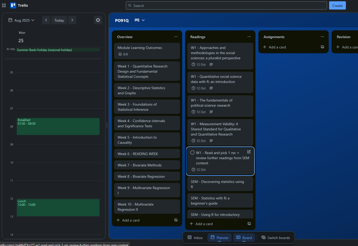The height and width of the screenshot is (246, 358).
Task: Open the Lunch calendar event
Action: point(58,207)
